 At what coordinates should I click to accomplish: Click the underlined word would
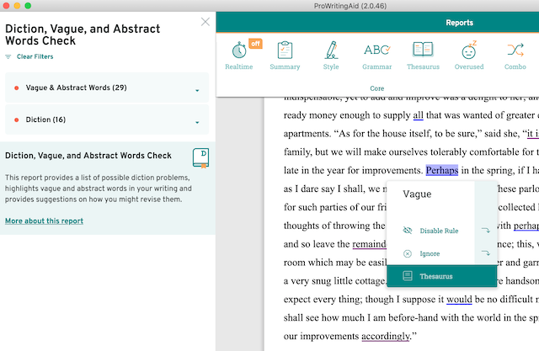(459, 300)
